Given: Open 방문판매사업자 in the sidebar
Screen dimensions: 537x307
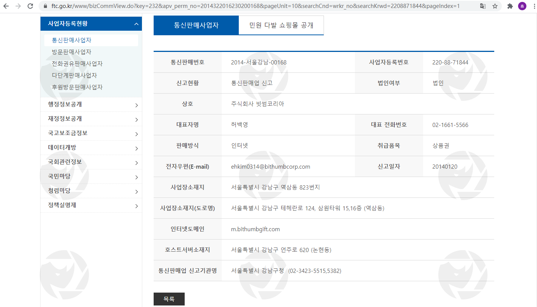Looking at the screenshot, I should point(72,52).
